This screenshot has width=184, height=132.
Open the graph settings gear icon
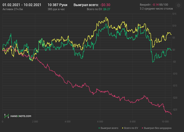pos(178,6)
